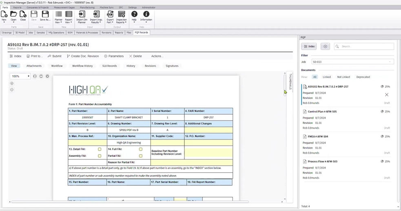
Task: Click the Part Number value 10009587
Action: pos(87,118)
